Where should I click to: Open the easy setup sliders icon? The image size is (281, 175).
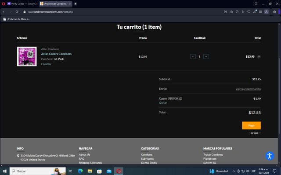coord(260,12)
